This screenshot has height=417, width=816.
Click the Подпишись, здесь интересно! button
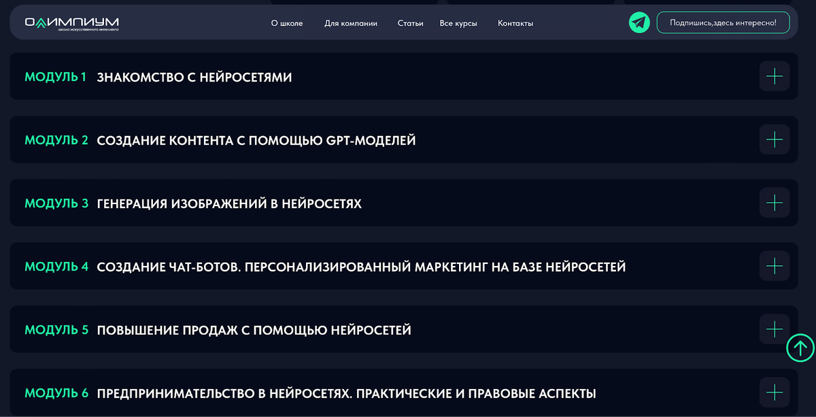click(x=723, y=22)
